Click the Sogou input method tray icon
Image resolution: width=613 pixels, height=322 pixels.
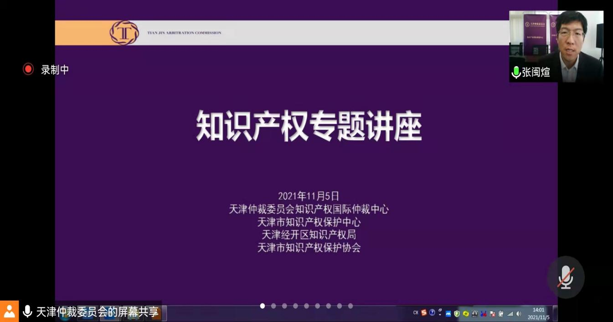(x=424, y=313)
